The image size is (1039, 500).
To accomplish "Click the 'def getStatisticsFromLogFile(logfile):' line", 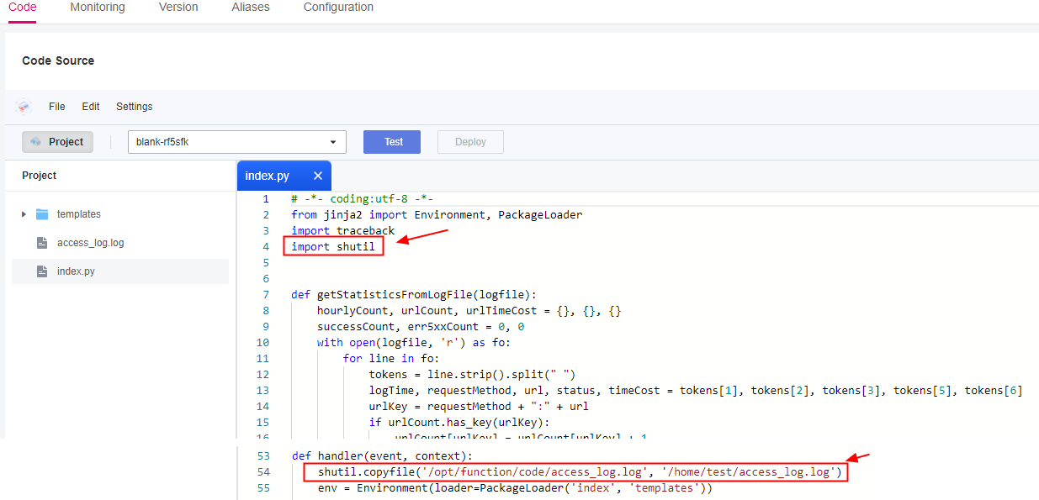I will (414, 294).
